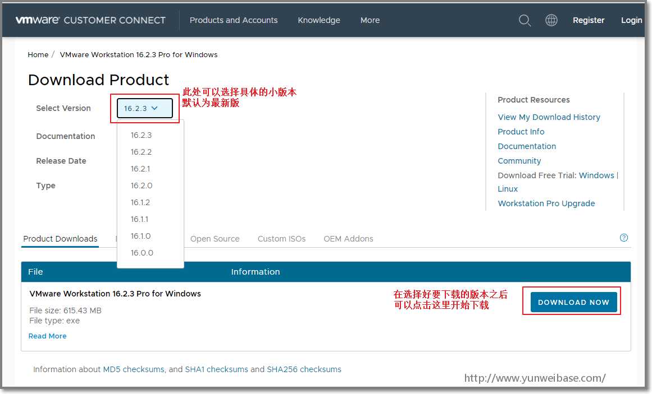Click the Read More link
Screen dimensions: 652x394
(47, 336)
